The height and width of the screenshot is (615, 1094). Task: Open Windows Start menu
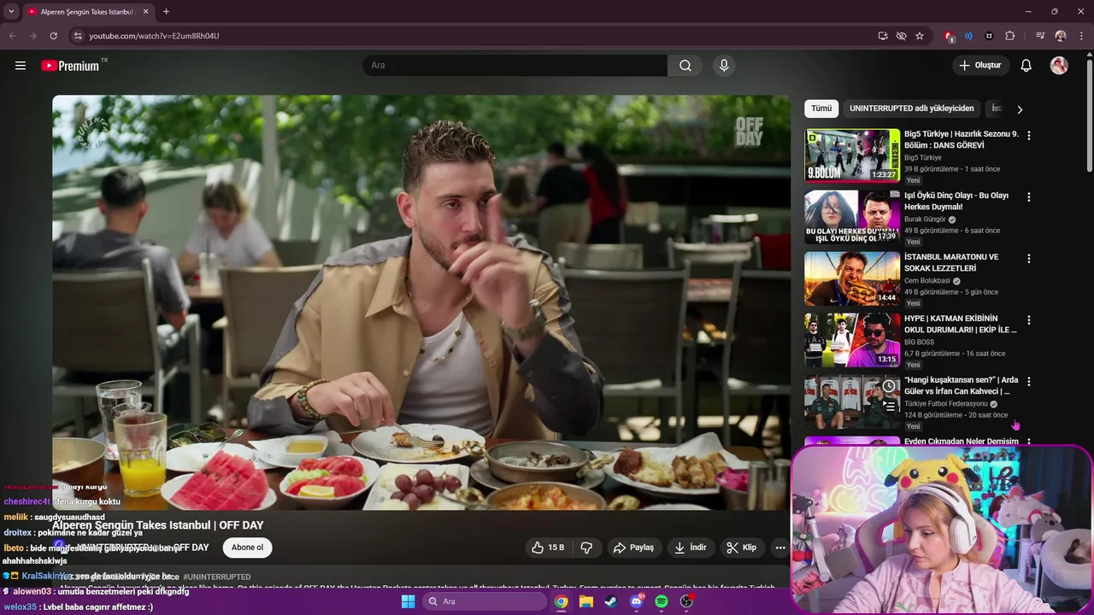[408, 601]
